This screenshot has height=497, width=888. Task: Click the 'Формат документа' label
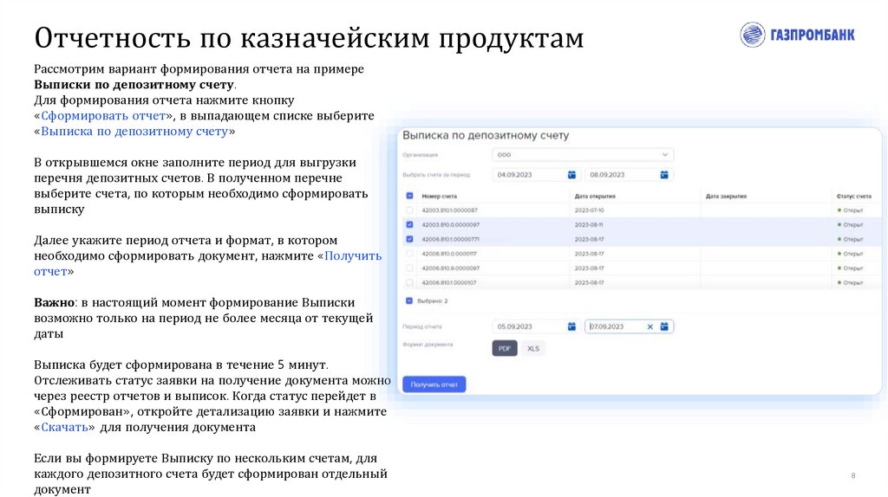pyautogui.click(x=428, y=345)
